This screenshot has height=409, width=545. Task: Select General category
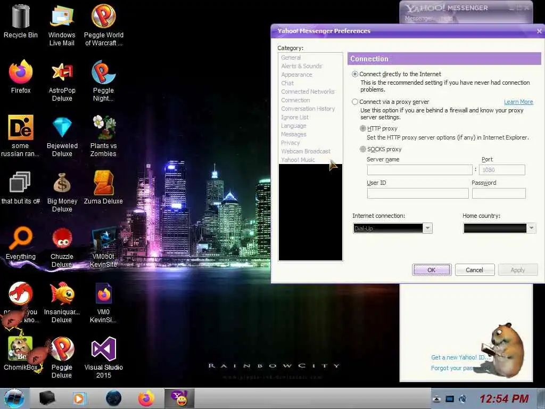(x=291, y=58)
